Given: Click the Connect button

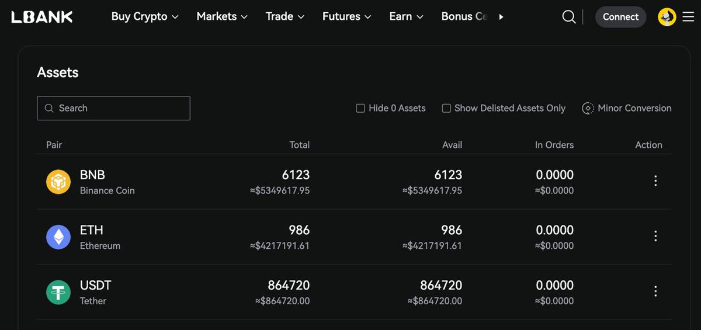Looking at the screenshot, I should click(621, 17).
